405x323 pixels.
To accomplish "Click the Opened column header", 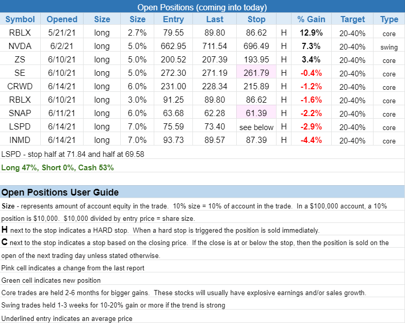I will pos(62,19).
